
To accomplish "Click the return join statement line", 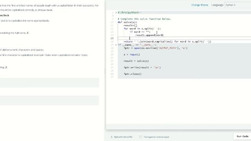I will [167, 42].
